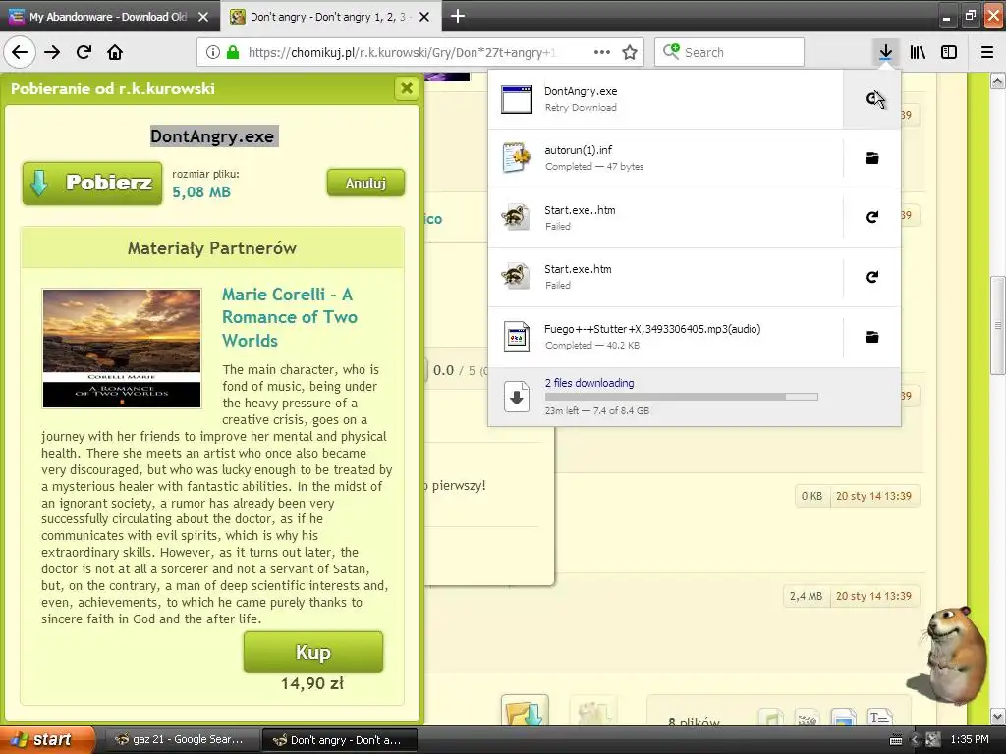Go forward using the browser forward arrow

coord(52,52)
